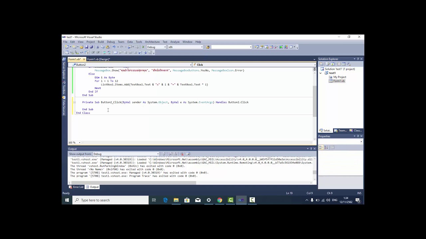Open the x86 platform dropdown

click(185, 47)
